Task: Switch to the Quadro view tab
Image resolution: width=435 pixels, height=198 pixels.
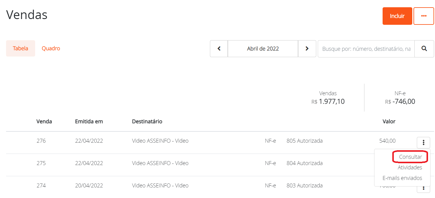Action: point(51,48)
